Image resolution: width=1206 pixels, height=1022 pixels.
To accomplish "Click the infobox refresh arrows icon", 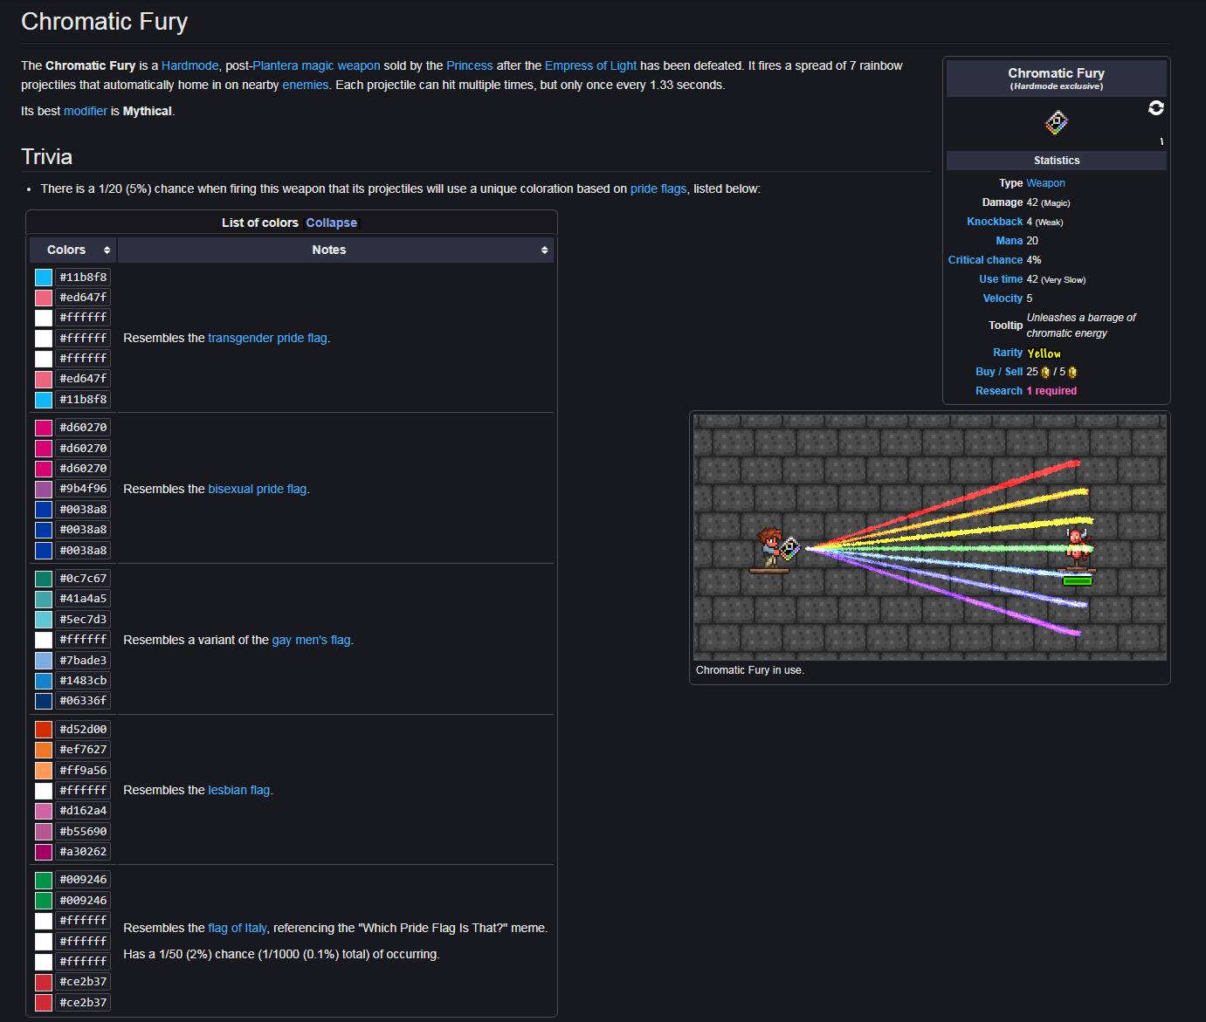I will [1156, 107].
